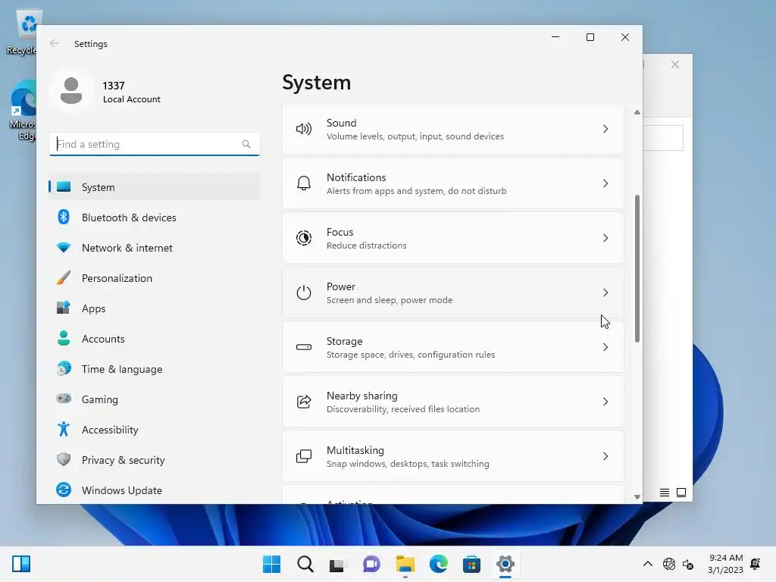
Task: Open Sound settings speaker icon
Action: click(x=303, y=129)
